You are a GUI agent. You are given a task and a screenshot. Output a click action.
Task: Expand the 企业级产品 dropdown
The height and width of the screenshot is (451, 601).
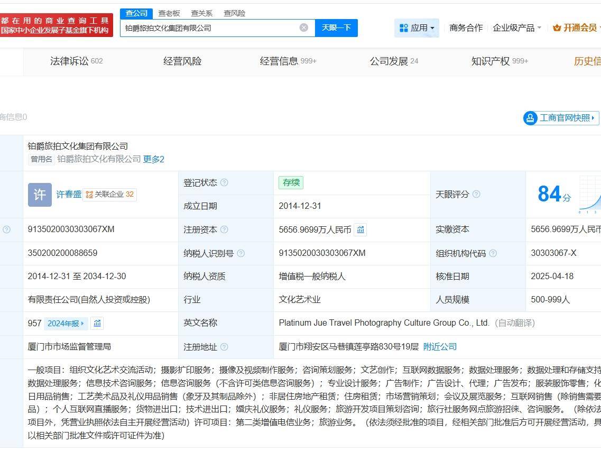tap(517, 27)
